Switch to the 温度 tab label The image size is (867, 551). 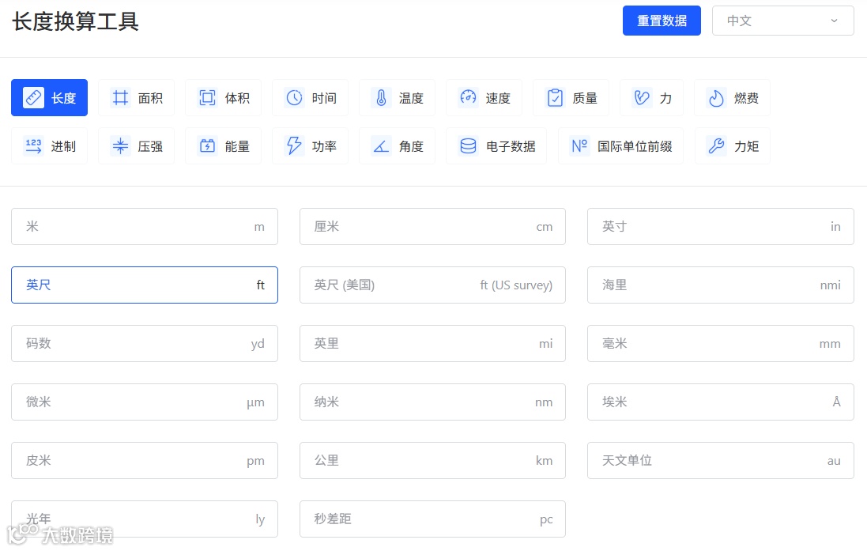(411, 99)
